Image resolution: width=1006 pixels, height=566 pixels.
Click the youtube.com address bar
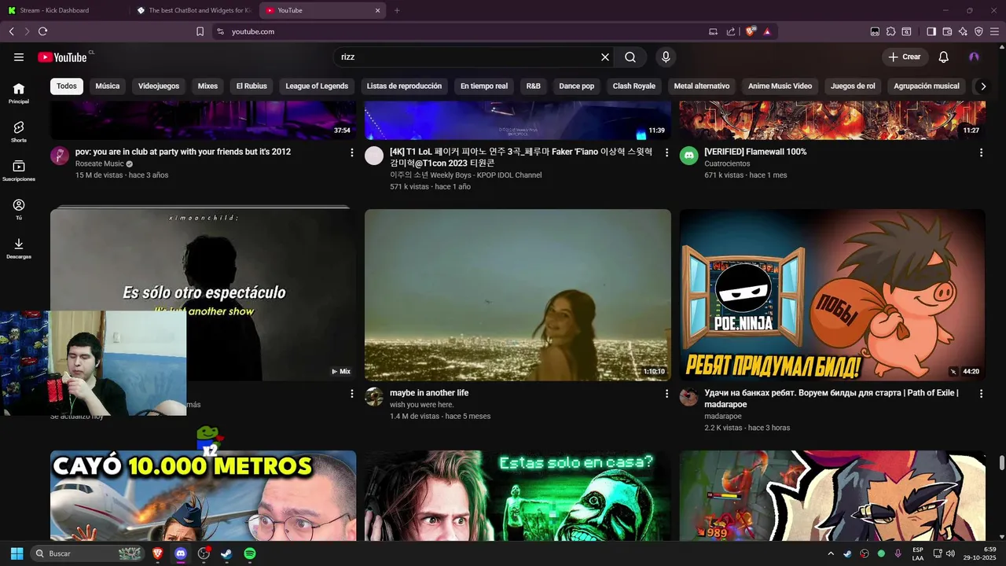coord(464,31)
